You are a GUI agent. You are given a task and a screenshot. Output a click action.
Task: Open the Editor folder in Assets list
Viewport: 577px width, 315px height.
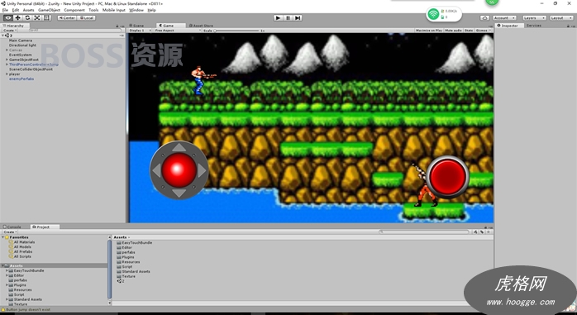[124, 247]
